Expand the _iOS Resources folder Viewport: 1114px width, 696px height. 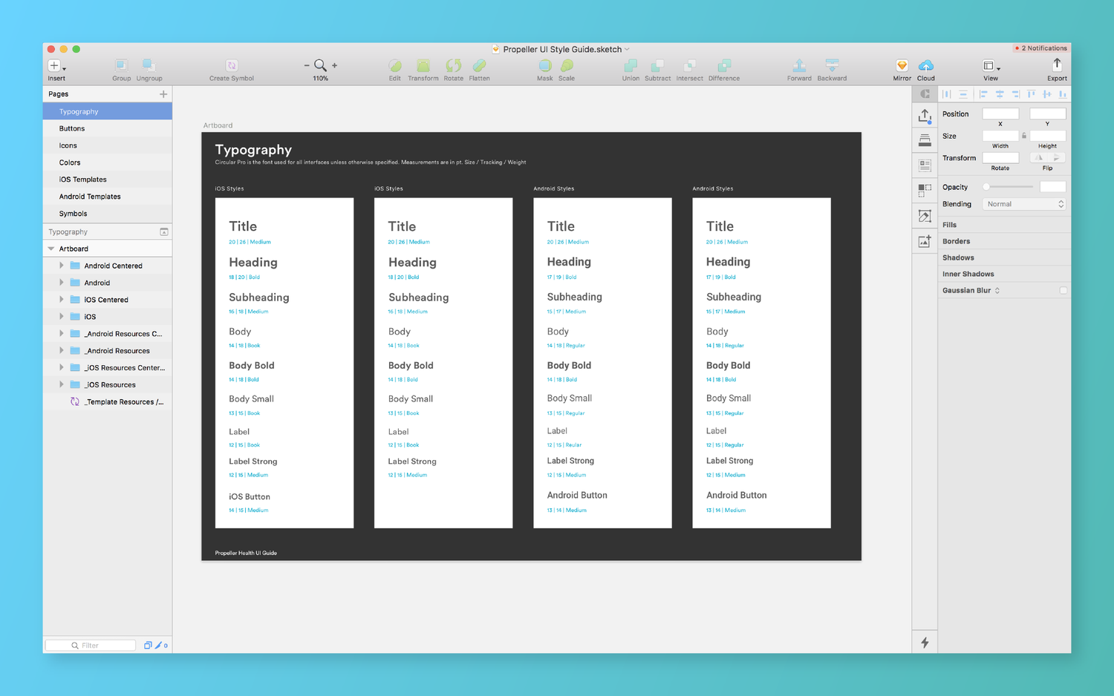[62, 384]
